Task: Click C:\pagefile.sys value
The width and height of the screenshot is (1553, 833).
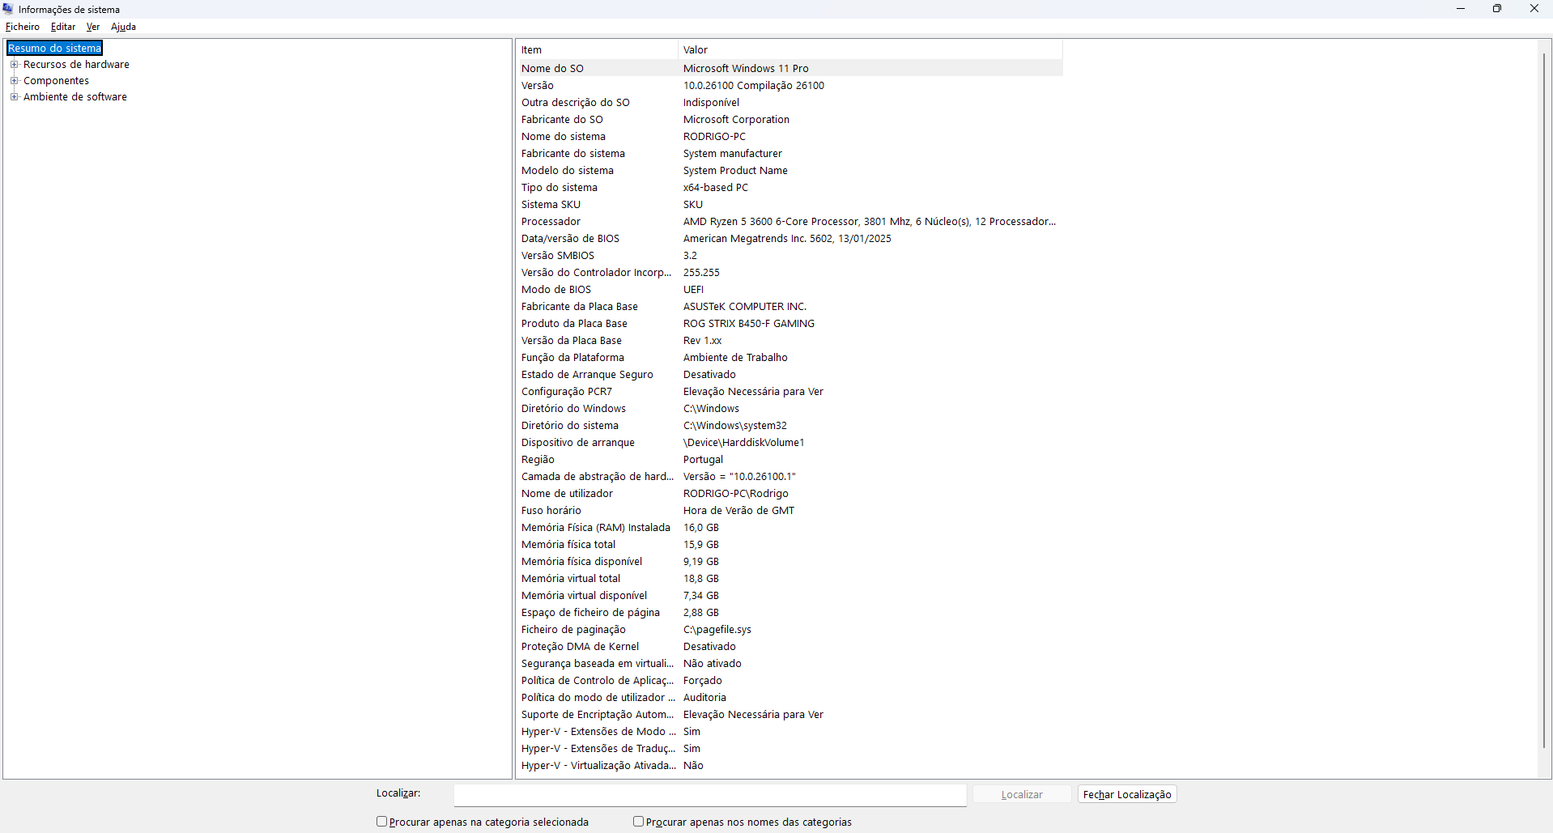Action: [x=717, y=630]
